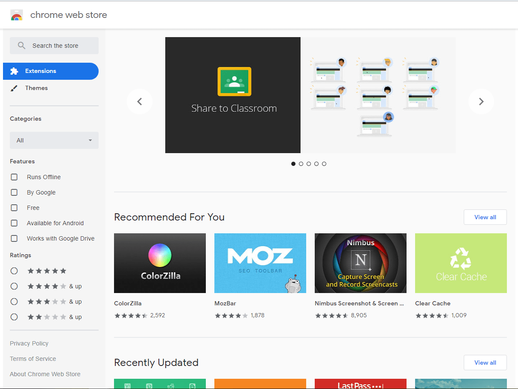Click the magnifier icon in the search box
518x389 pixels.
tap(21, 46)
